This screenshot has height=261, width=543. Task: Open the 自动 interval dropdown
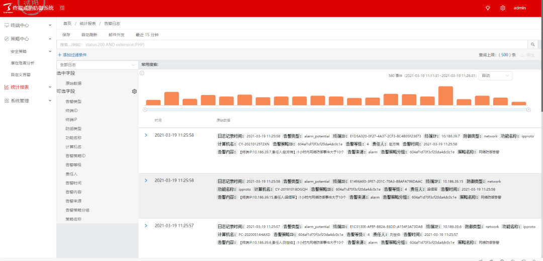pos(495,75)
